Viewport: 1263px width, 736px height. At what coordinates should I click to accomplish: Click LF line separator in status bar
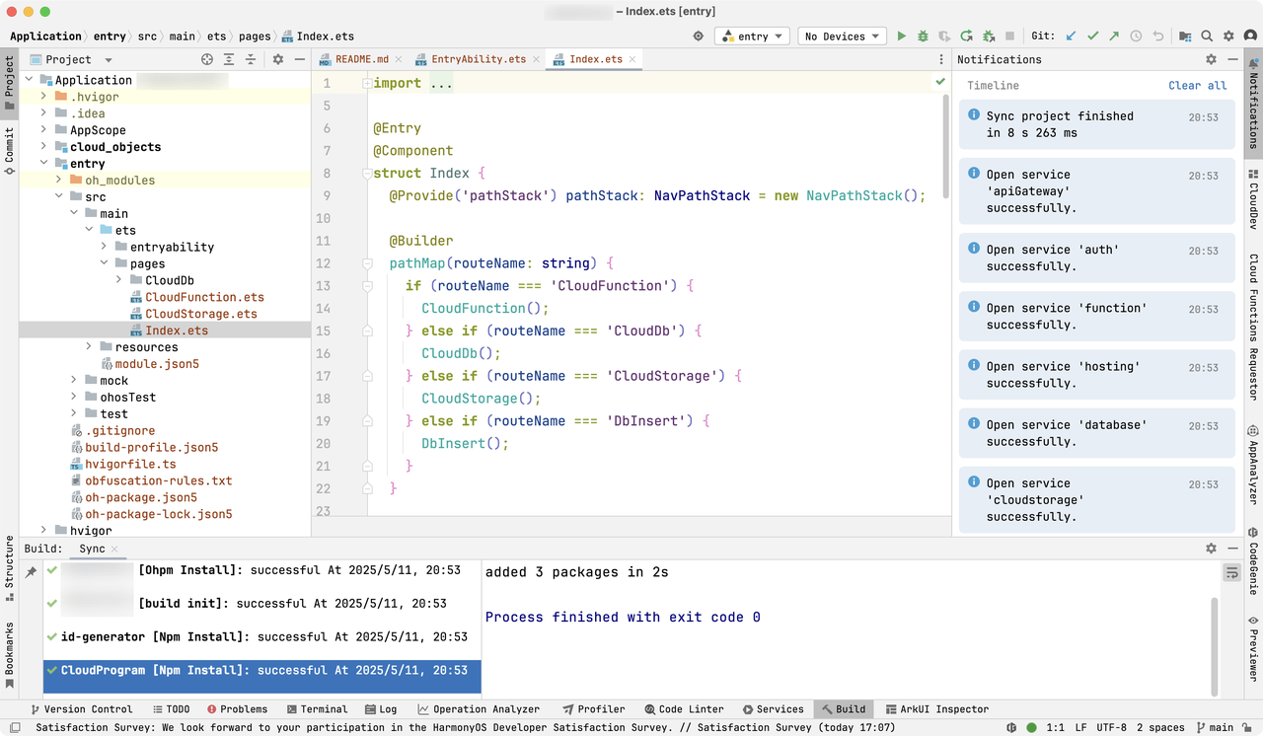[1080, 728]
